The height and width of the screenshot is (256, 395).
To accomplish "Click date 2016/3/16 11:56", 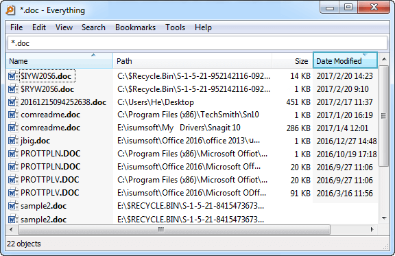I will (345, 193).
